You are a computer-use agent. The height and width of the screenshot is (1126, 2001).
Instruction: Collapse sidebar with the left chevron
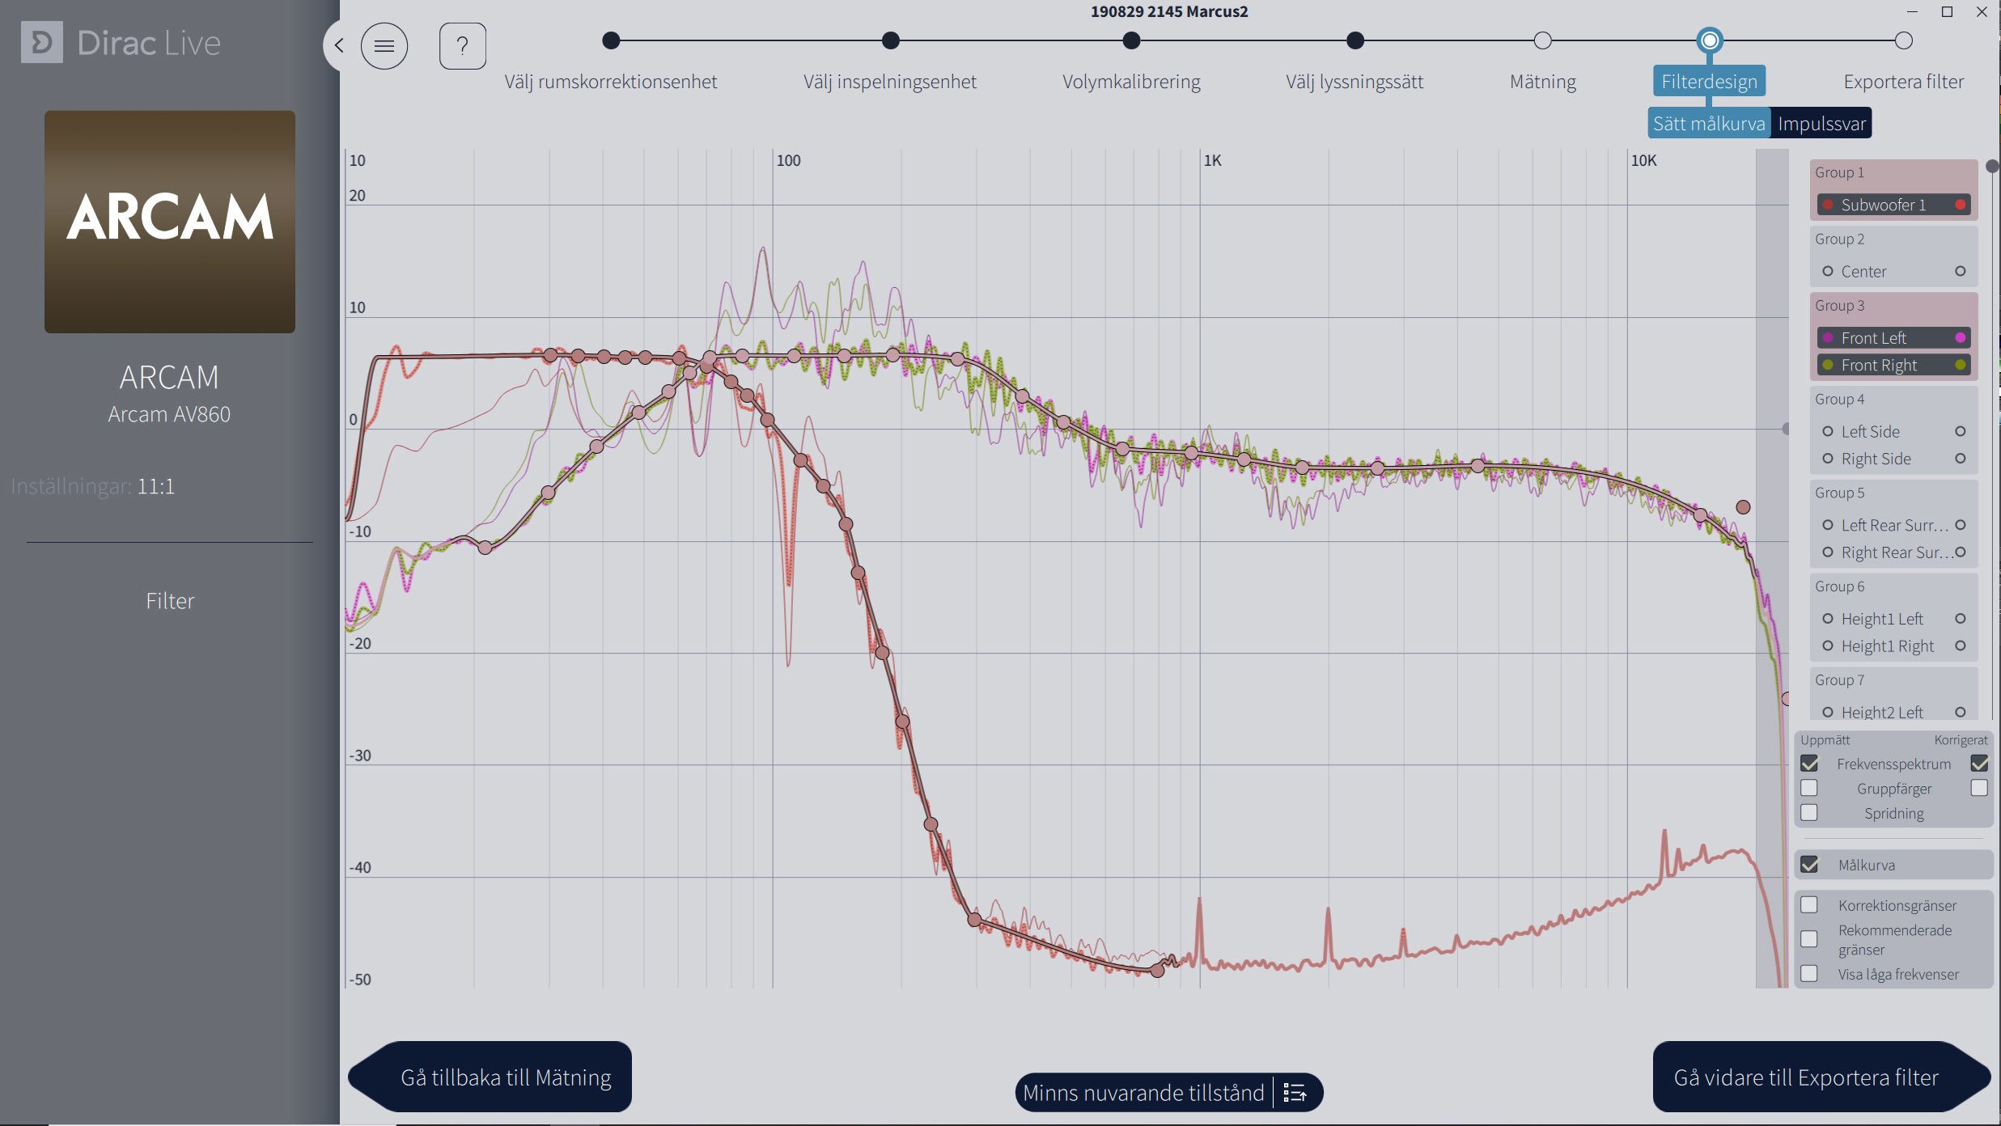pyautogui.click(x=338, y=45)
